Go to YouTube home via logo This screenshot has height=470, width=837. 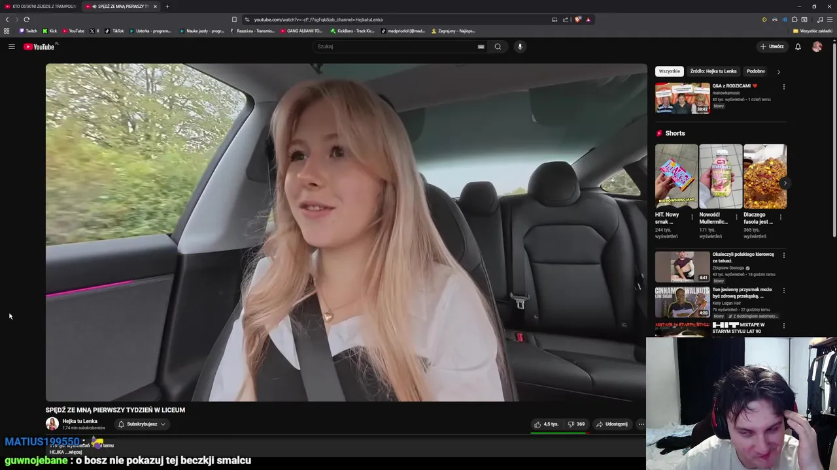39,46
